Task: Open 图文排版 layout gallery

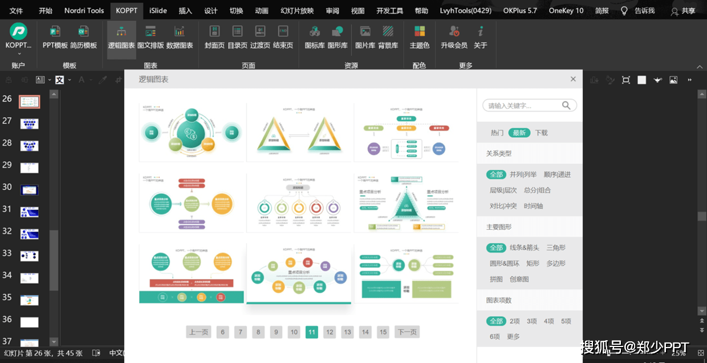Action: point(151,36)
